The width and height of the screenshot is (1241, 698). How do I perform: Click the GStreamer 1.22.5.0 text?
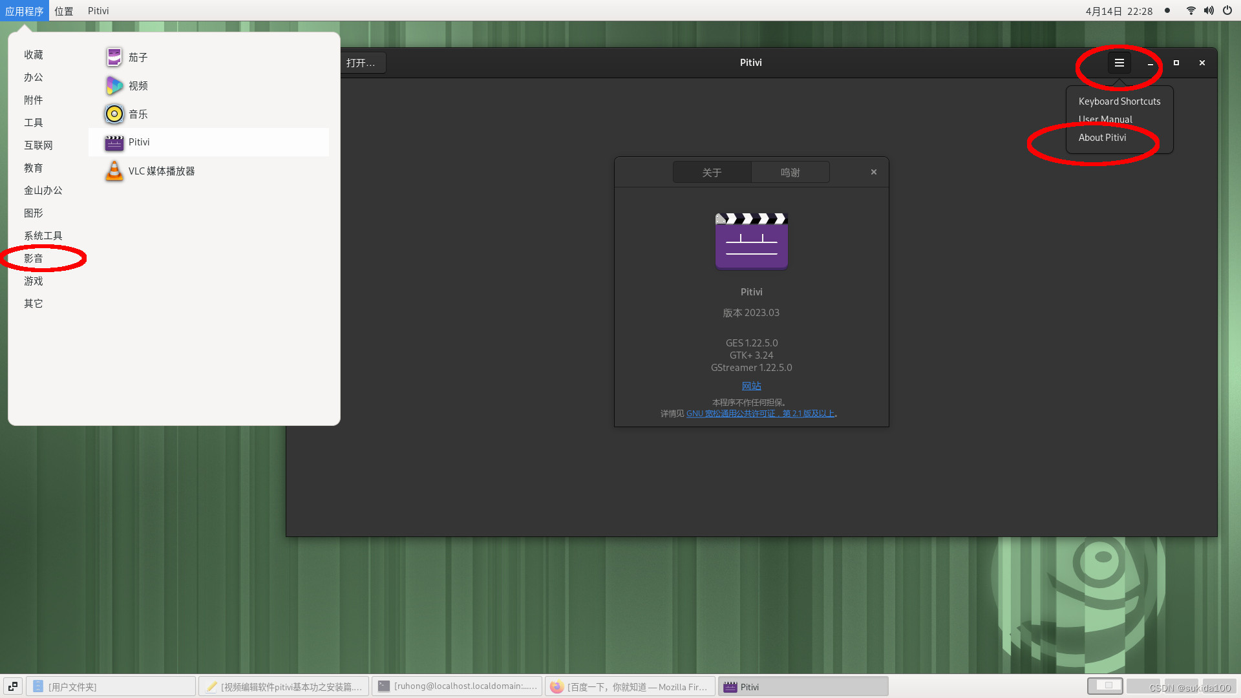[751, 368]
